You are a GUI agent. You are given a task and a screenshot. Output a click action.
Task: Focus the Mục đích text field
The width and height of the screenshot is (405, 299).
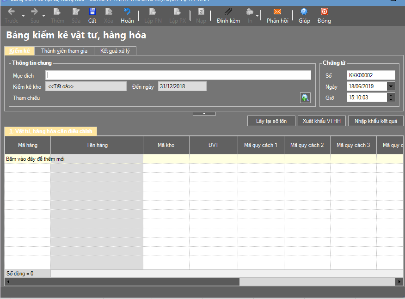(178, 75)
